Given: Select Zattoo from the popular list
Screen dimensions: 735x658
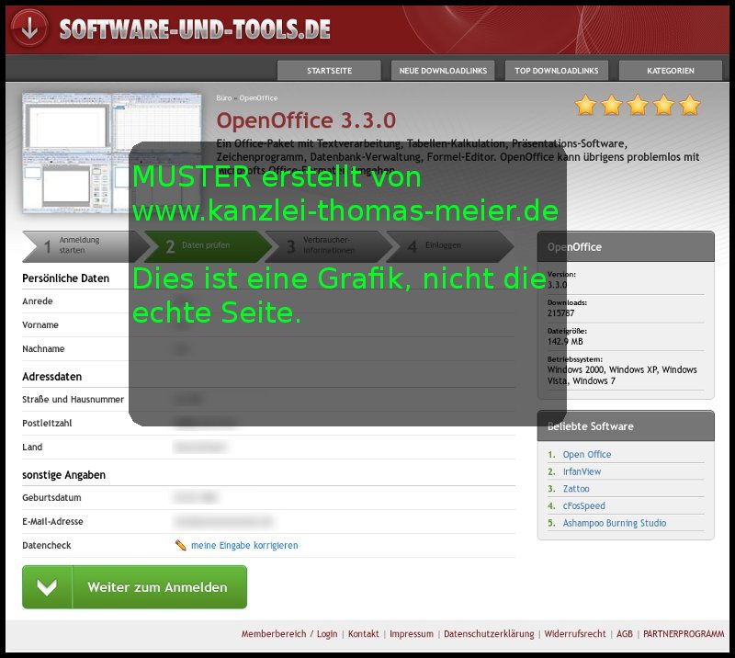Looking at the screenshot, I should tap(576, 489).
